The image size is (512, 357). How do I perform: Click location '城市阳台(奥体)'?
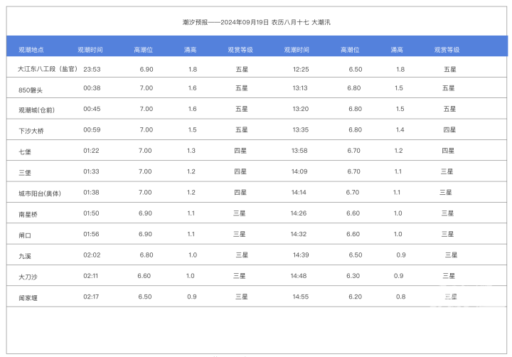click(40, 193)
